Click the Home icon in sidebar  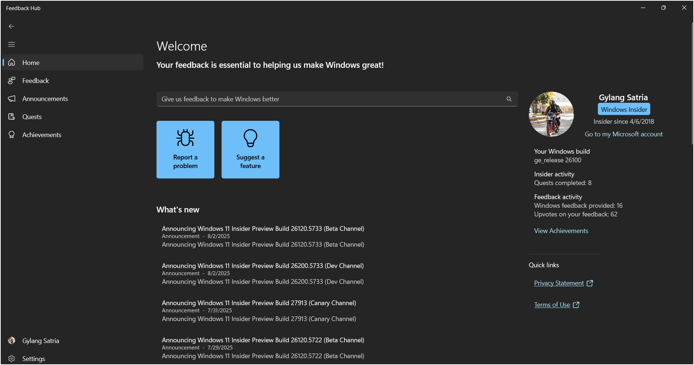coord(12,62)
